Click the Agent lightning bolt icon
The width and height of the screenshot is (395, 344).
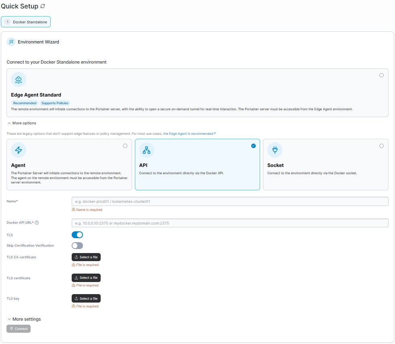pos(19,150)
